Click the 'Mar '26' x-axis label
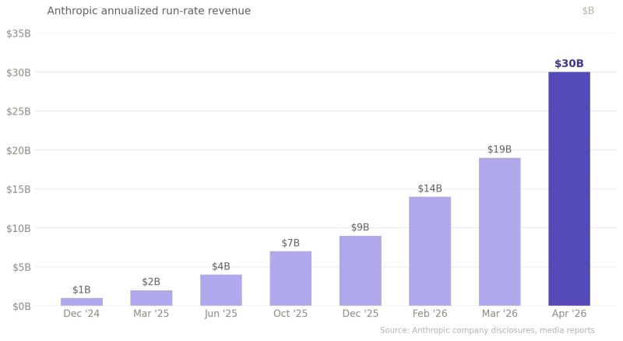 pos(499,314)
